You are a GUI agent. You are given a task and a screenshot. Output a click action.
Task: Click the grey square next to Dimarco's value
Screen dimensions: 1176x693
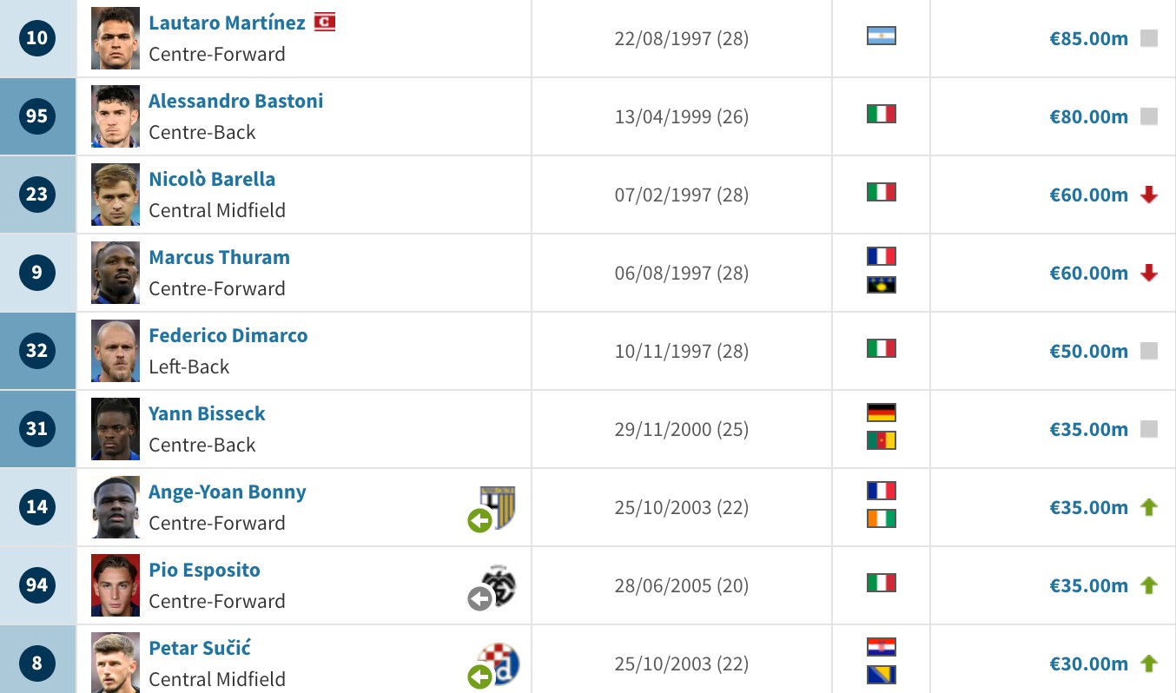[x=1149, y=351]
